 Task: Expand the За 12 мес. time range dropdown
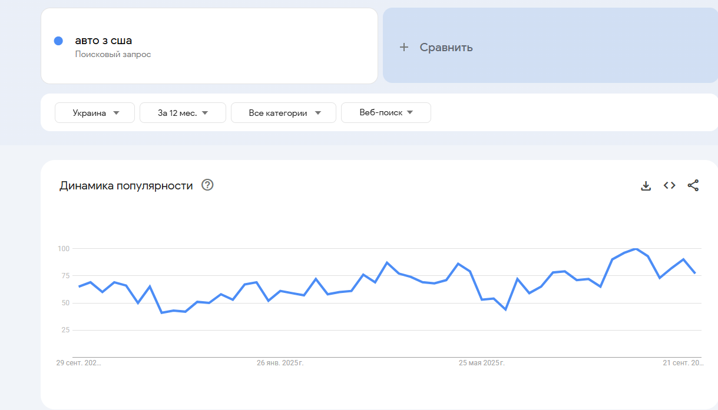[183, 113]
